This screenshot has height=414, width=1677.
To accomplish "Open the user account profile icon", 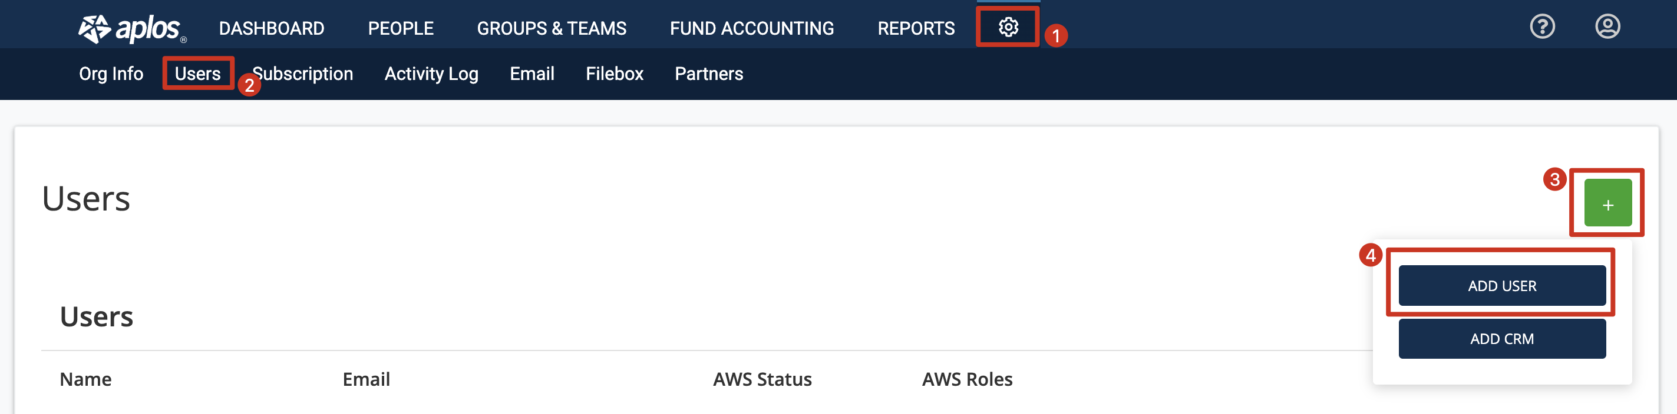I will (1607, 26).
